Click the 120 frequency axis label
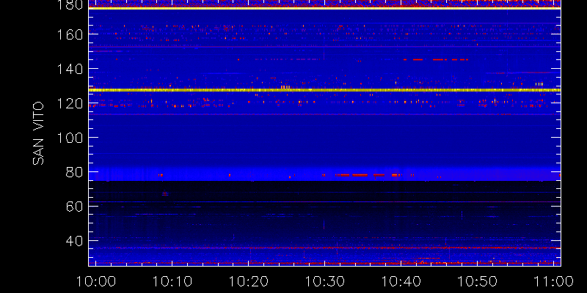The width and height of the screenshot is (587, 293). coord(70,103)
